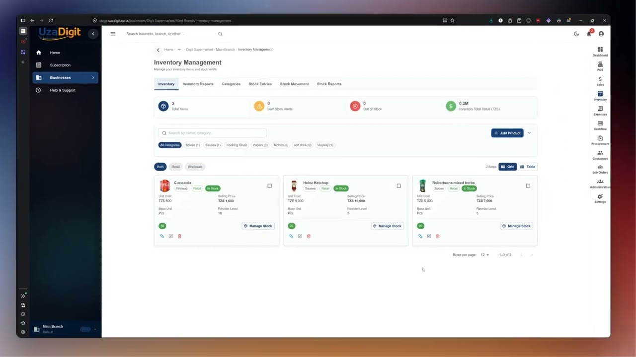Screen dimensions: 636x357
Task: Open the Expenses icon in right rail
Action: [600, 111]
